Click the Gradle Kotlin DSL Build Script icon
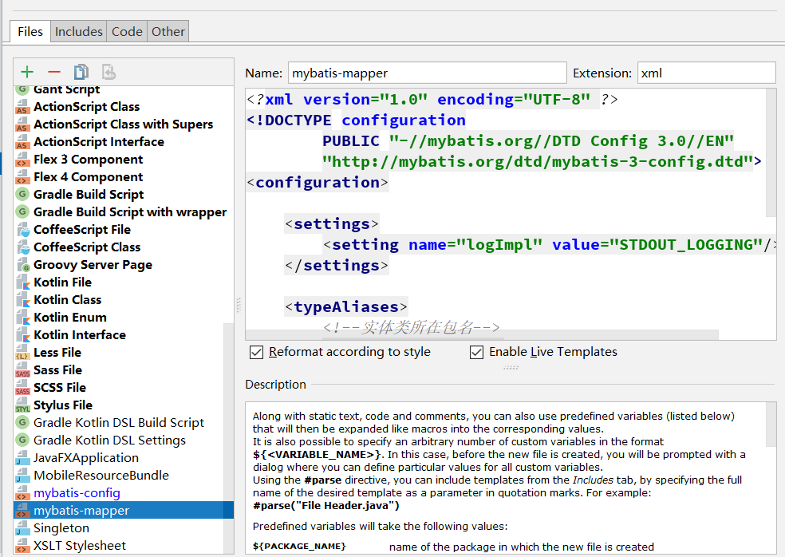Viewport: 785px width, 557px height. coord(22,422)
